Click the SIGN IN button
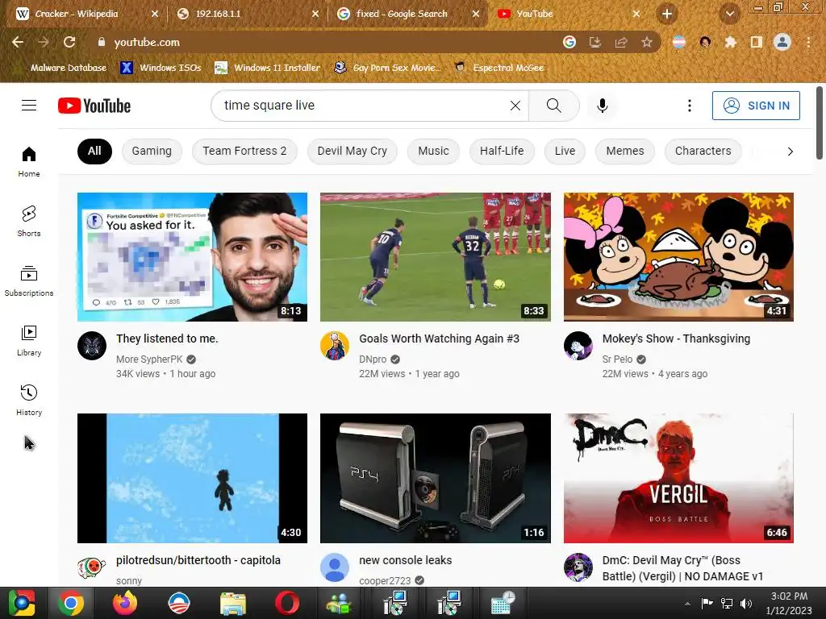Image resolution: width=826 pixels, height=619 pixels. 755,106
